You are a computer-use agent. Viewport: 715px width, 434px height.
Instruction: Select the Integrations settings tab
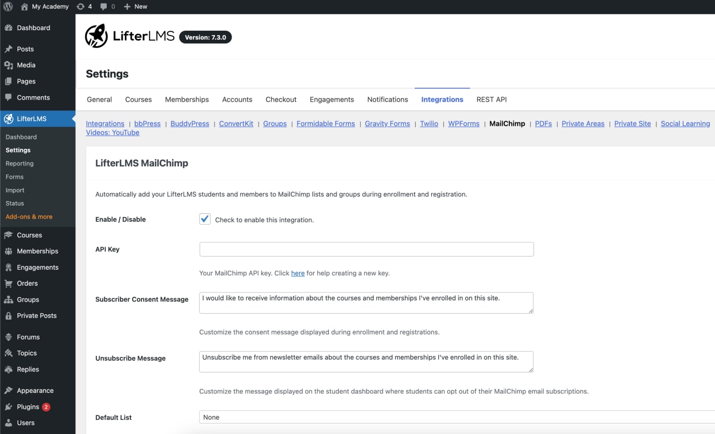442,99
